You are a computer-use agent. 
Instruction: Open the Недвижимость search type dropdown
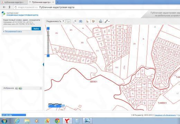(x=55, y=21)
